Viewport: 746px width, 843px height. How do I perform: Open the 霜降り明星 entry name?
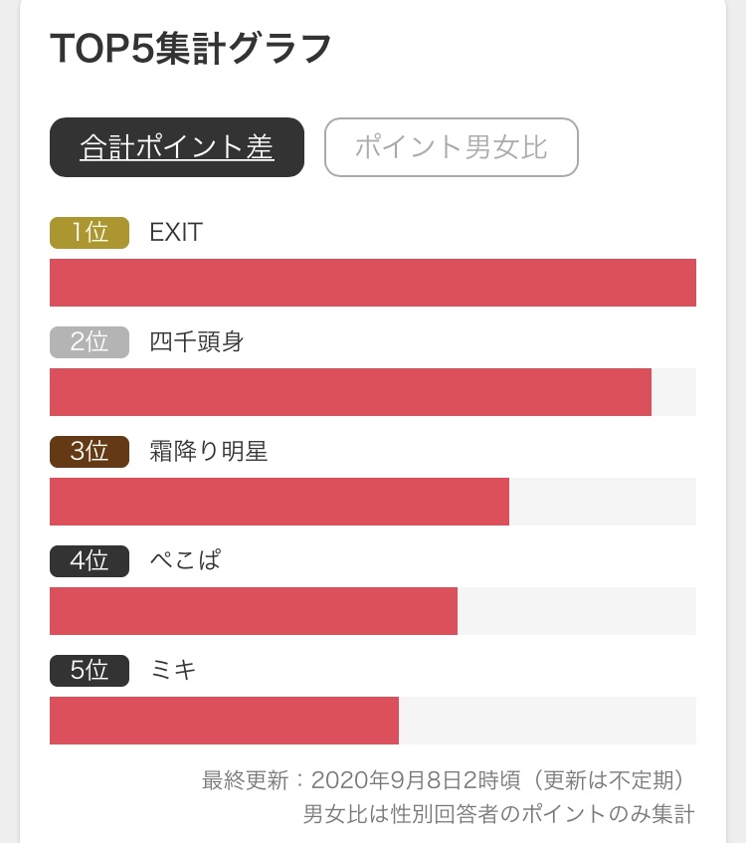(x=209, y=451)
